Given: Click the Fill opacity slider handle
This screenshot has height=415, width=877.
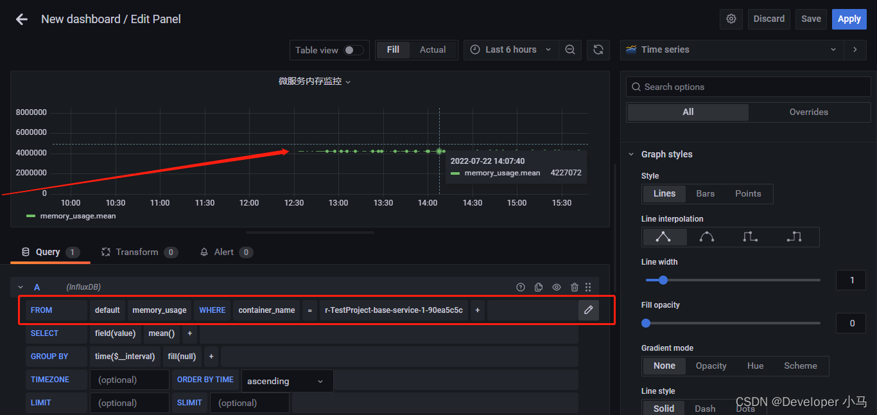Looking at the screenshot, I should tap(646, 323).
